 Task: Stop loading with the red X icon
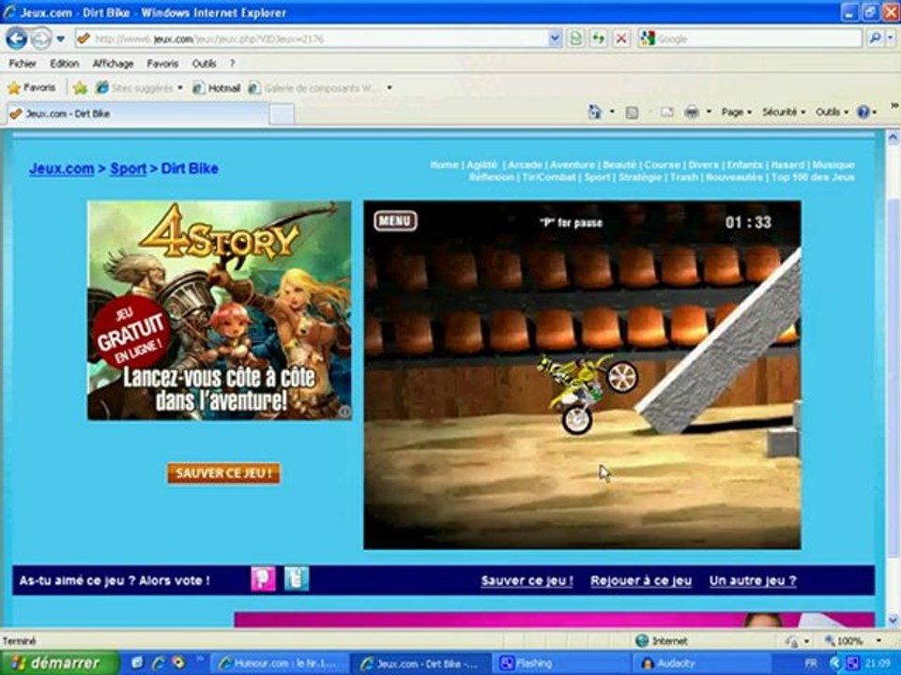[621, 39]
